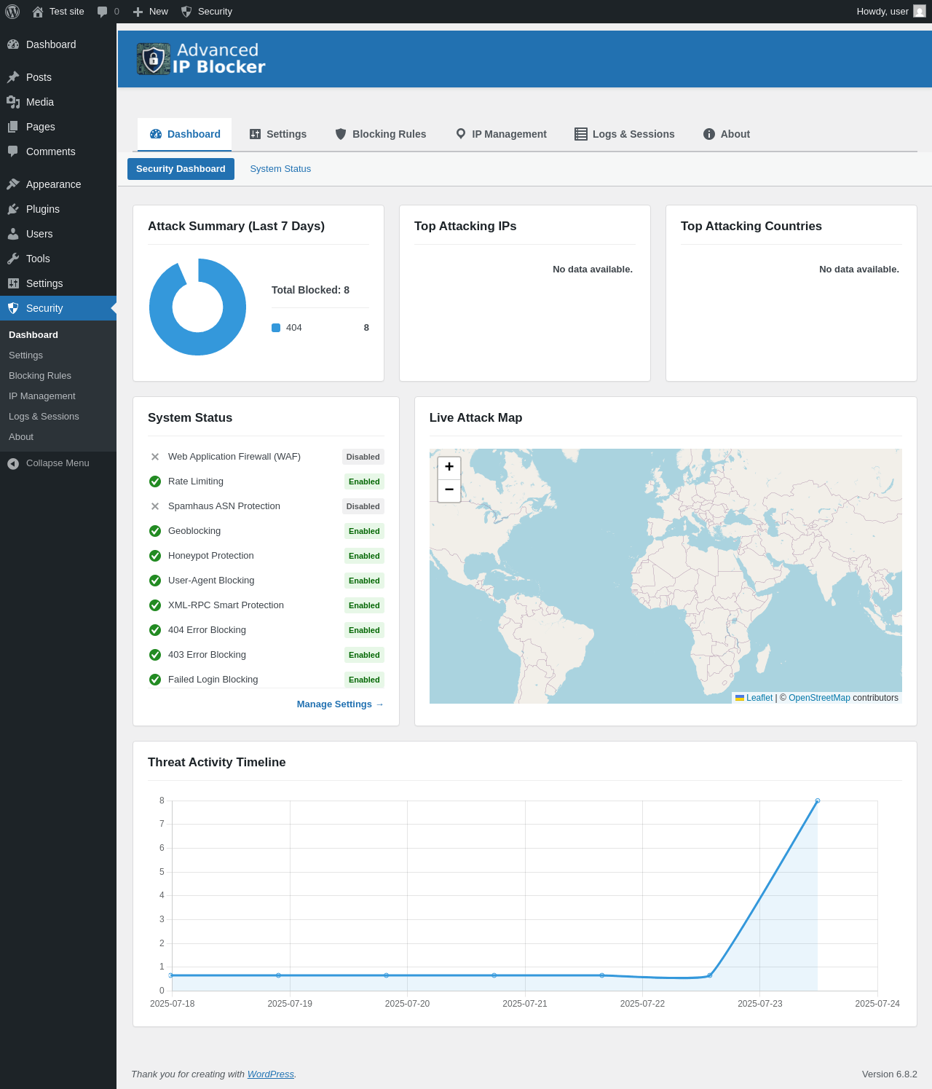This screenshot has width=932, height=1089.
Task: Click the Web Application Firewall Disabled badge
Action: 363,457
